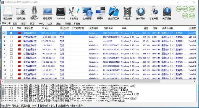Image resolution: width=199 pixels, height=108 pixels.
Task: Check the box for row 223.152.2.252
Action: point(11,33)
